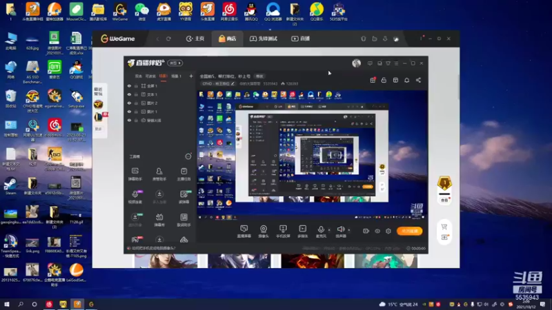The width and height of the screenshot is (552, 310).
Task: Add 多媒体 media source
Action: point(302,231)
